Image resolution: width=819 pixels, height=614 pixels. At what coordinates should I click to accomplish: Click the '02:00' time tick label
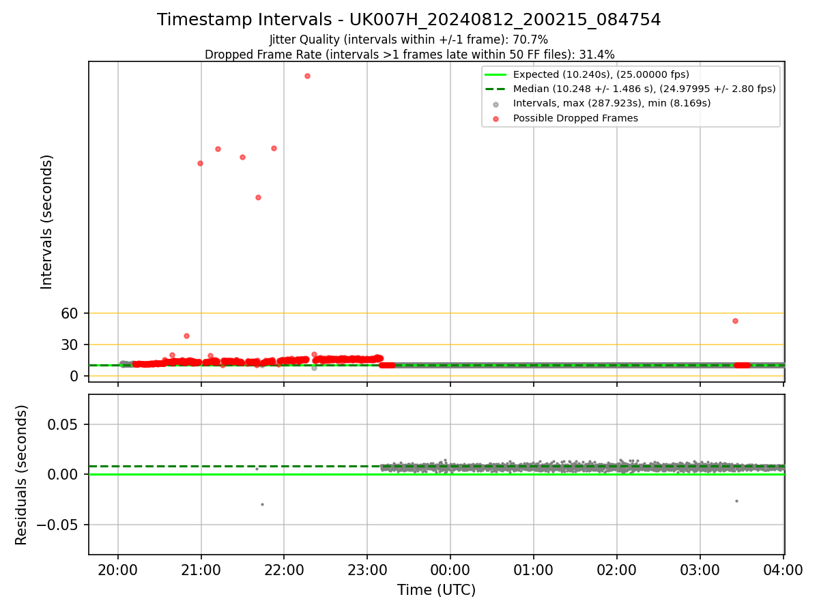coord(617,570)
